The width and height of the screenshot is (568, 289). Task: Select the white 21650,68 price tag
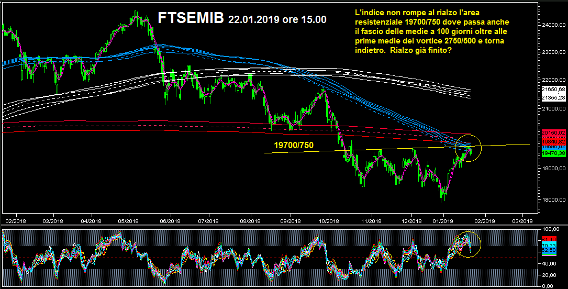pyautogui.click(x=553, y=89)
